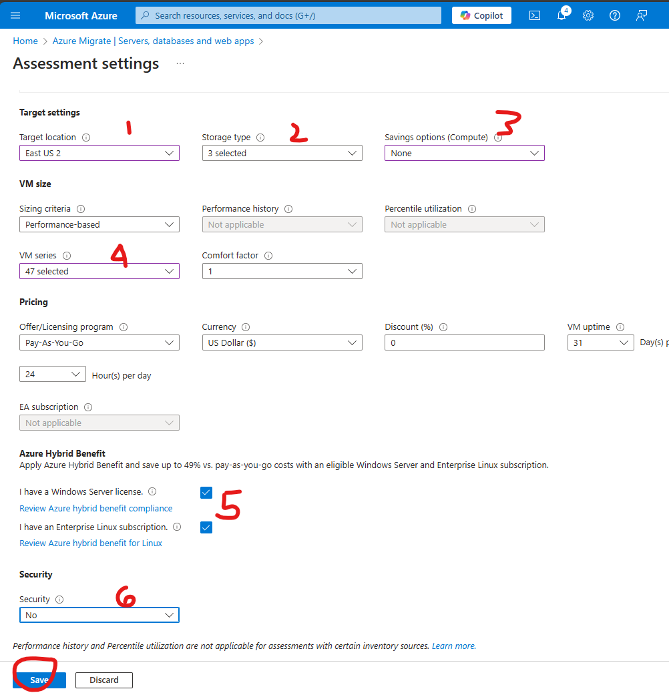Image resolution: width=669 pixels, height=693 pixels.
Task: Click info icon next to Target location
Action: (x=86, y=138)
